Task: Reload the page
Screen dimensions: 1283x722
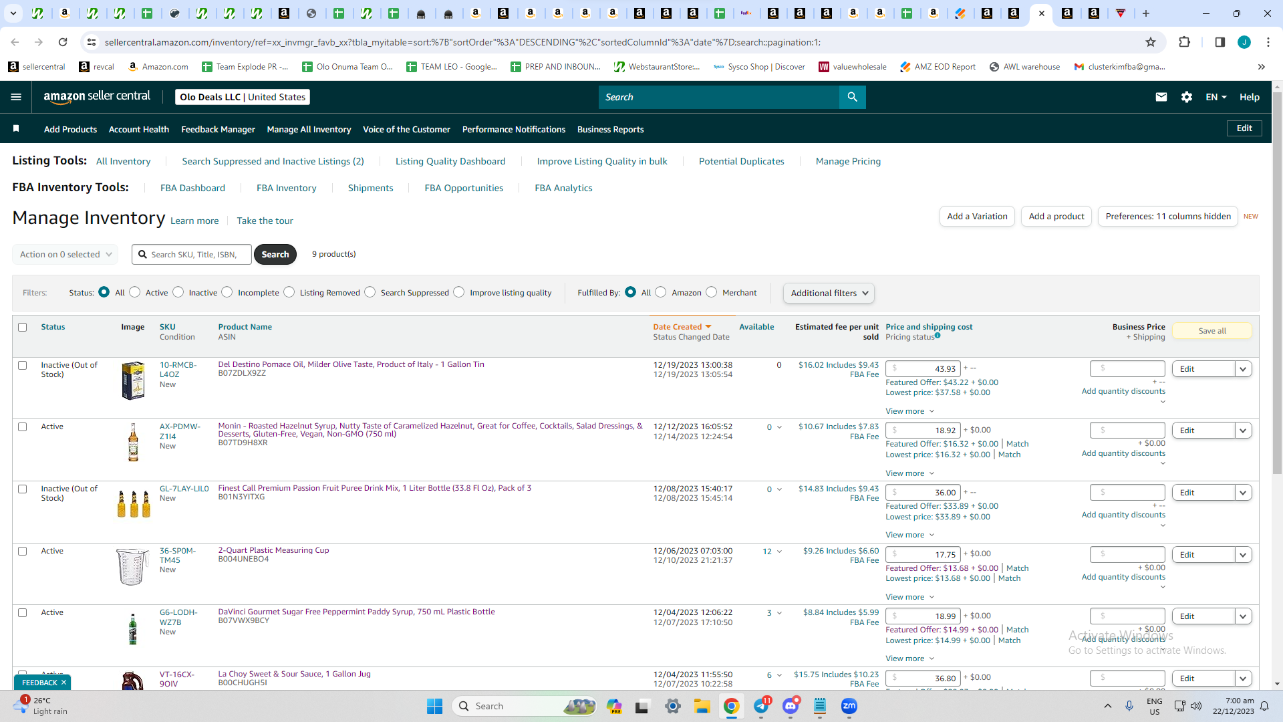Action: point(63,42)
